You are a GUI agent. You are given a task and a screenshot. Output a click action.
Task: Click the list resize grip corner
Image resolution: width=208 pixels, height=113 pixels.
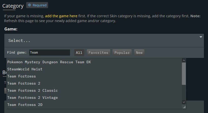[184, 107]
